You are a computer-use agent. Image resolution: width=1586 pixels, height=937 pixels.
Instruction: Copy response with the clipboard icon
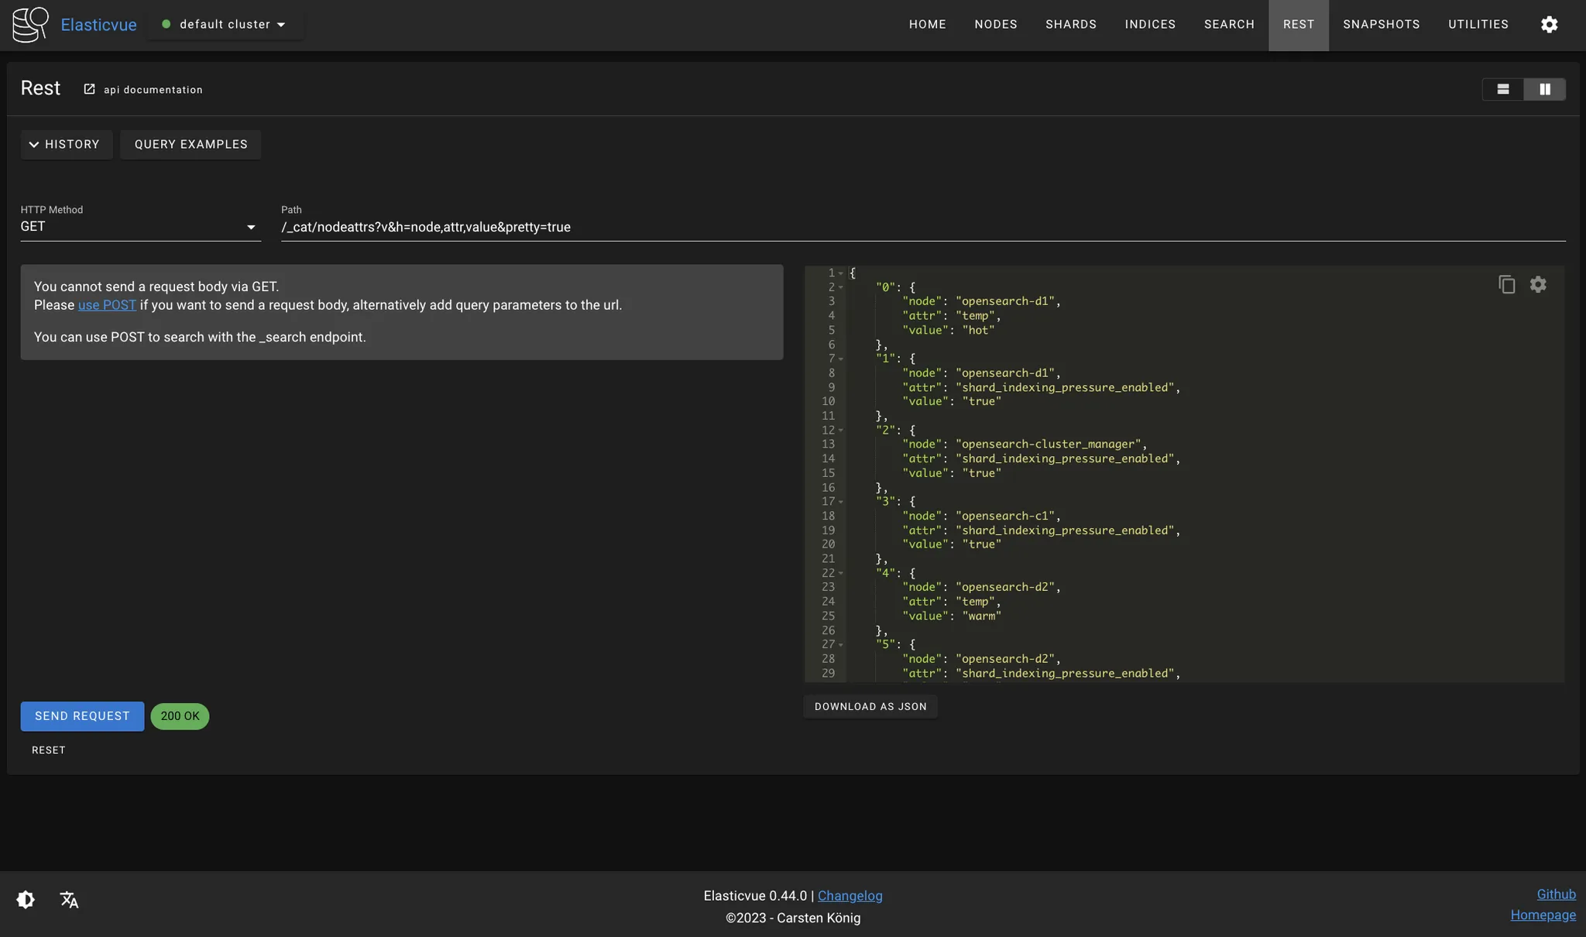(1506, 285)
